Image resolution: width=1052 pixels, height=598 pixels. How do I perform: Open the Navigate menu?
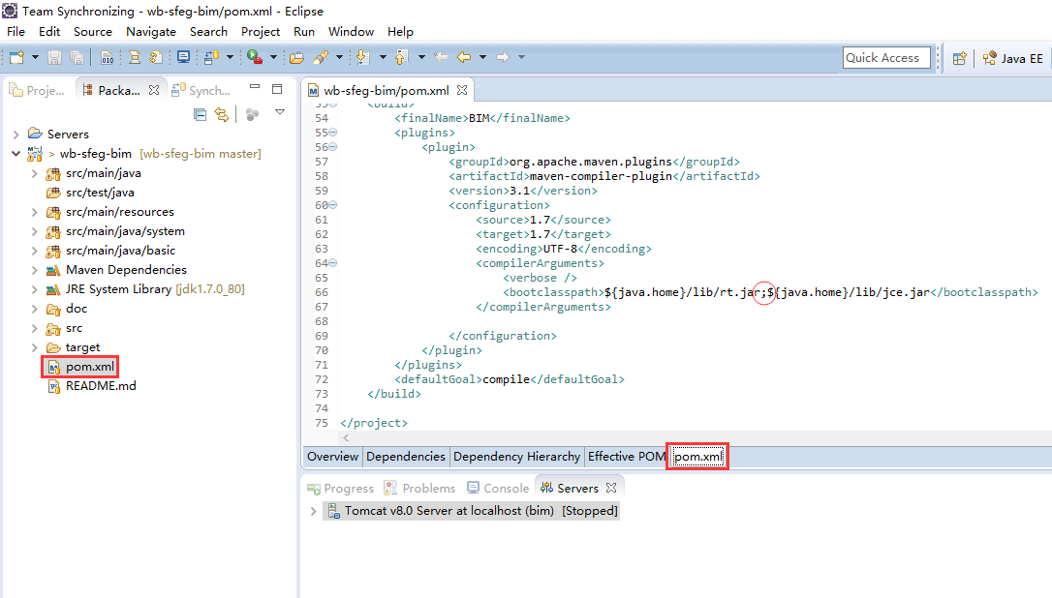click(151, 32)
